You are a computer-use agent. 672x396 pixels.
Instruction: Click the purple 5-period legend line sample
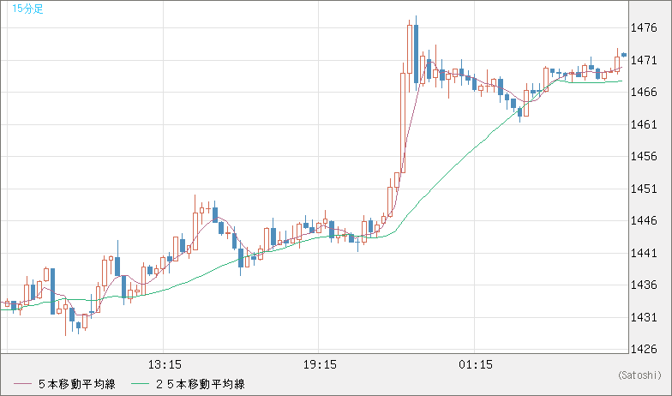pos(22,384)
